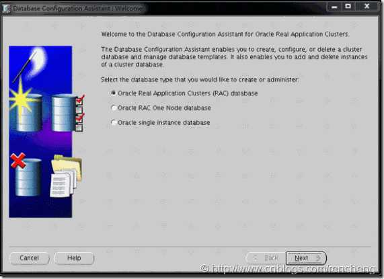Viewport: 384px width, 279px height.
Task: Minimize the Database Configuration Assistant window
Action: pyautogui.click(x=334, y=7)
